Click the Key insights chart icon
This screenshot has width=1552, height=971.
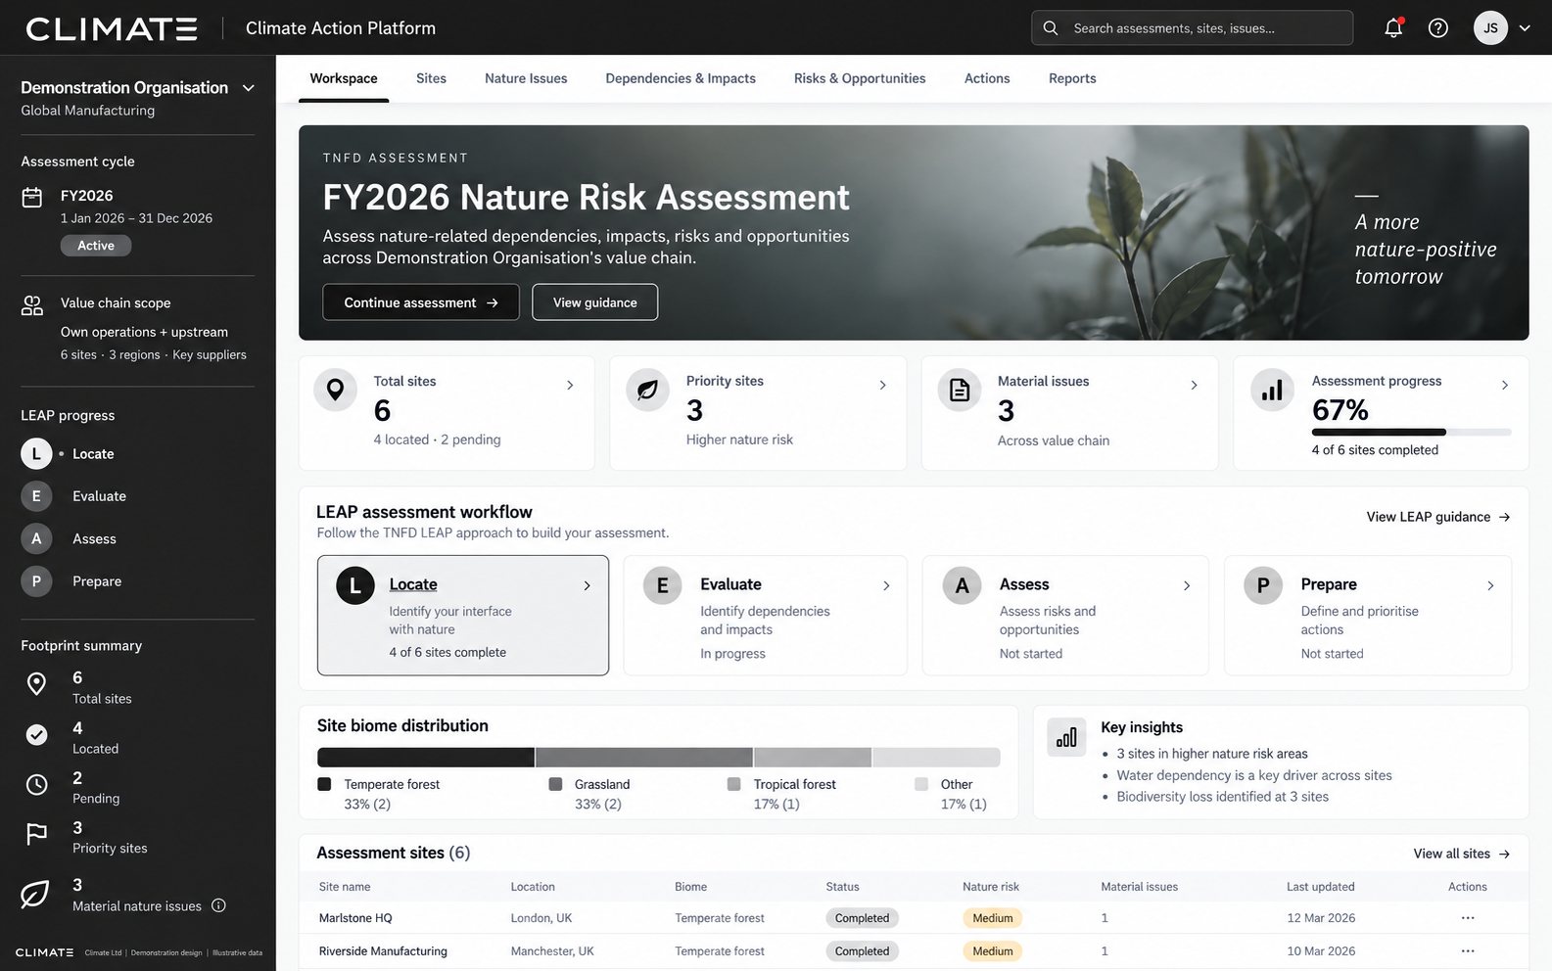click(1066, 737)
